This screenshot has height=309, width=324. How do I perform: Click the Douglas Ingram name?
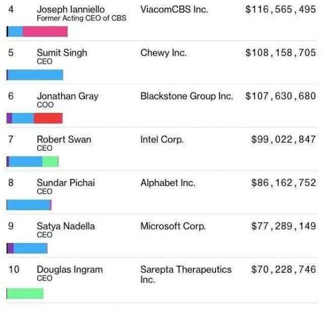coord(70,269)
